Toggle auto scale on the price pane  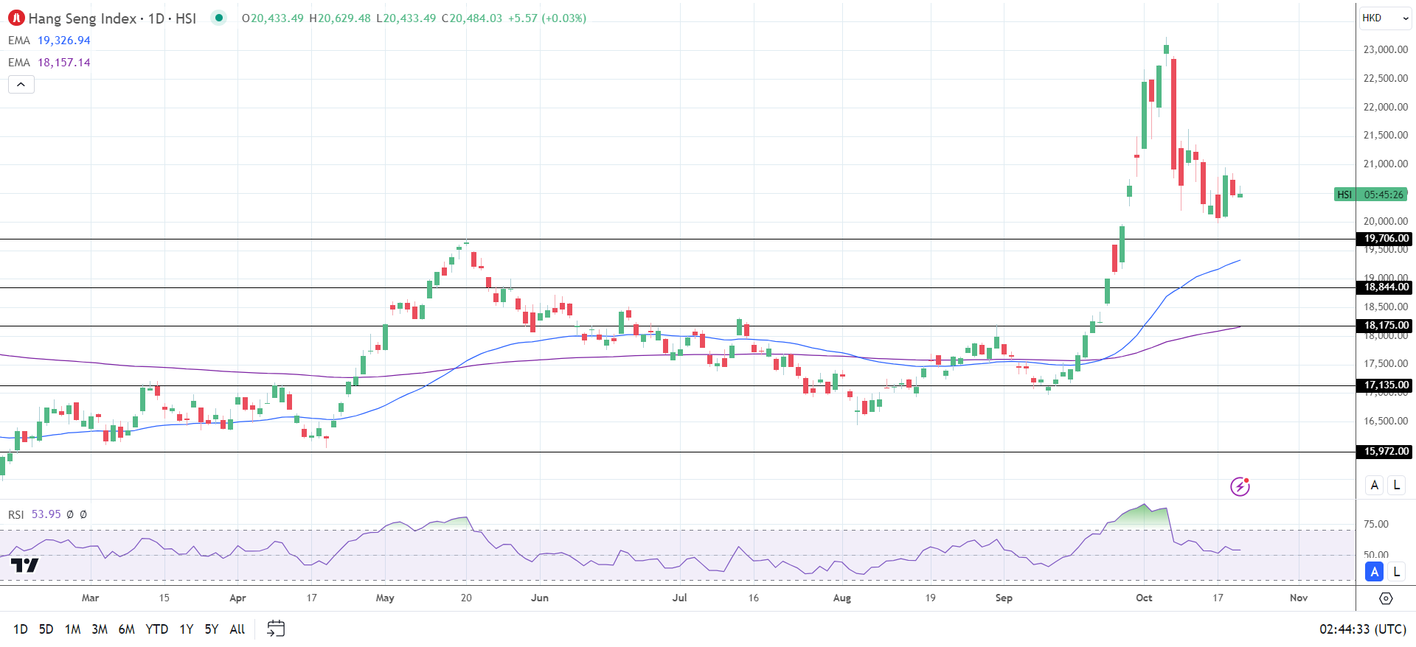pos(1374,485)
